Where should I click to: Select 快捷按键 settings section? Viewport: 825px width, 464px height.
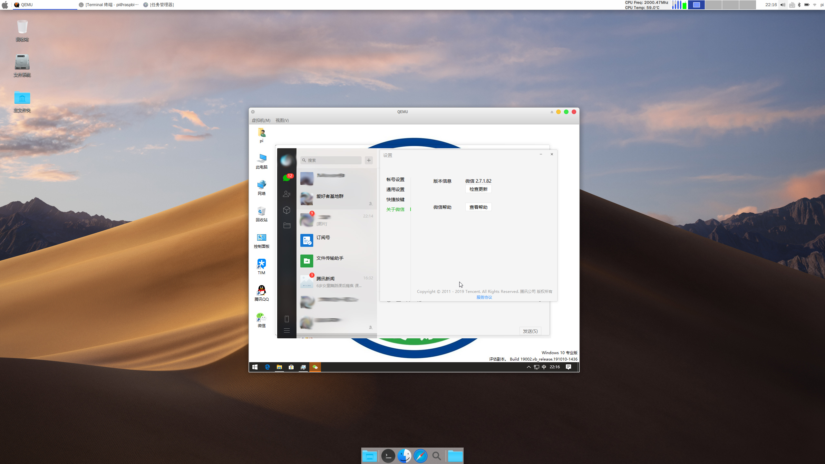[x=395, y=199]
